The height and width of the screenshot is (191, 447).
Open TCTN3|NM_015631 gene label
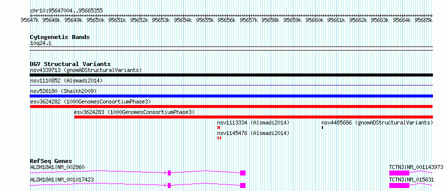[412, 179]
